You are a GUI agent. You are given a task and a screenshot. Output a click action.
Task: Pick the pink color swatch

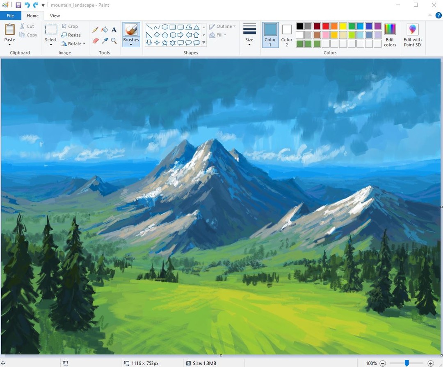click(x=326, y=35)
